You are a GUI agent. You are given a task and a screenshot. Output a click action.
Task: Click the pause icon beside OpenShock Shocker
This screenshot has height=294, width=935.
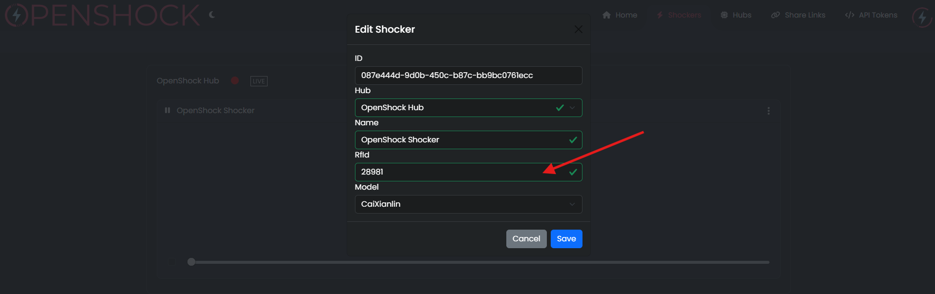pos(167,110)
